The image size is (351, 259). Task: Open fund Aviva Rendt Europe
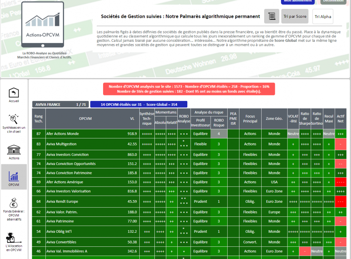point(62,202)
